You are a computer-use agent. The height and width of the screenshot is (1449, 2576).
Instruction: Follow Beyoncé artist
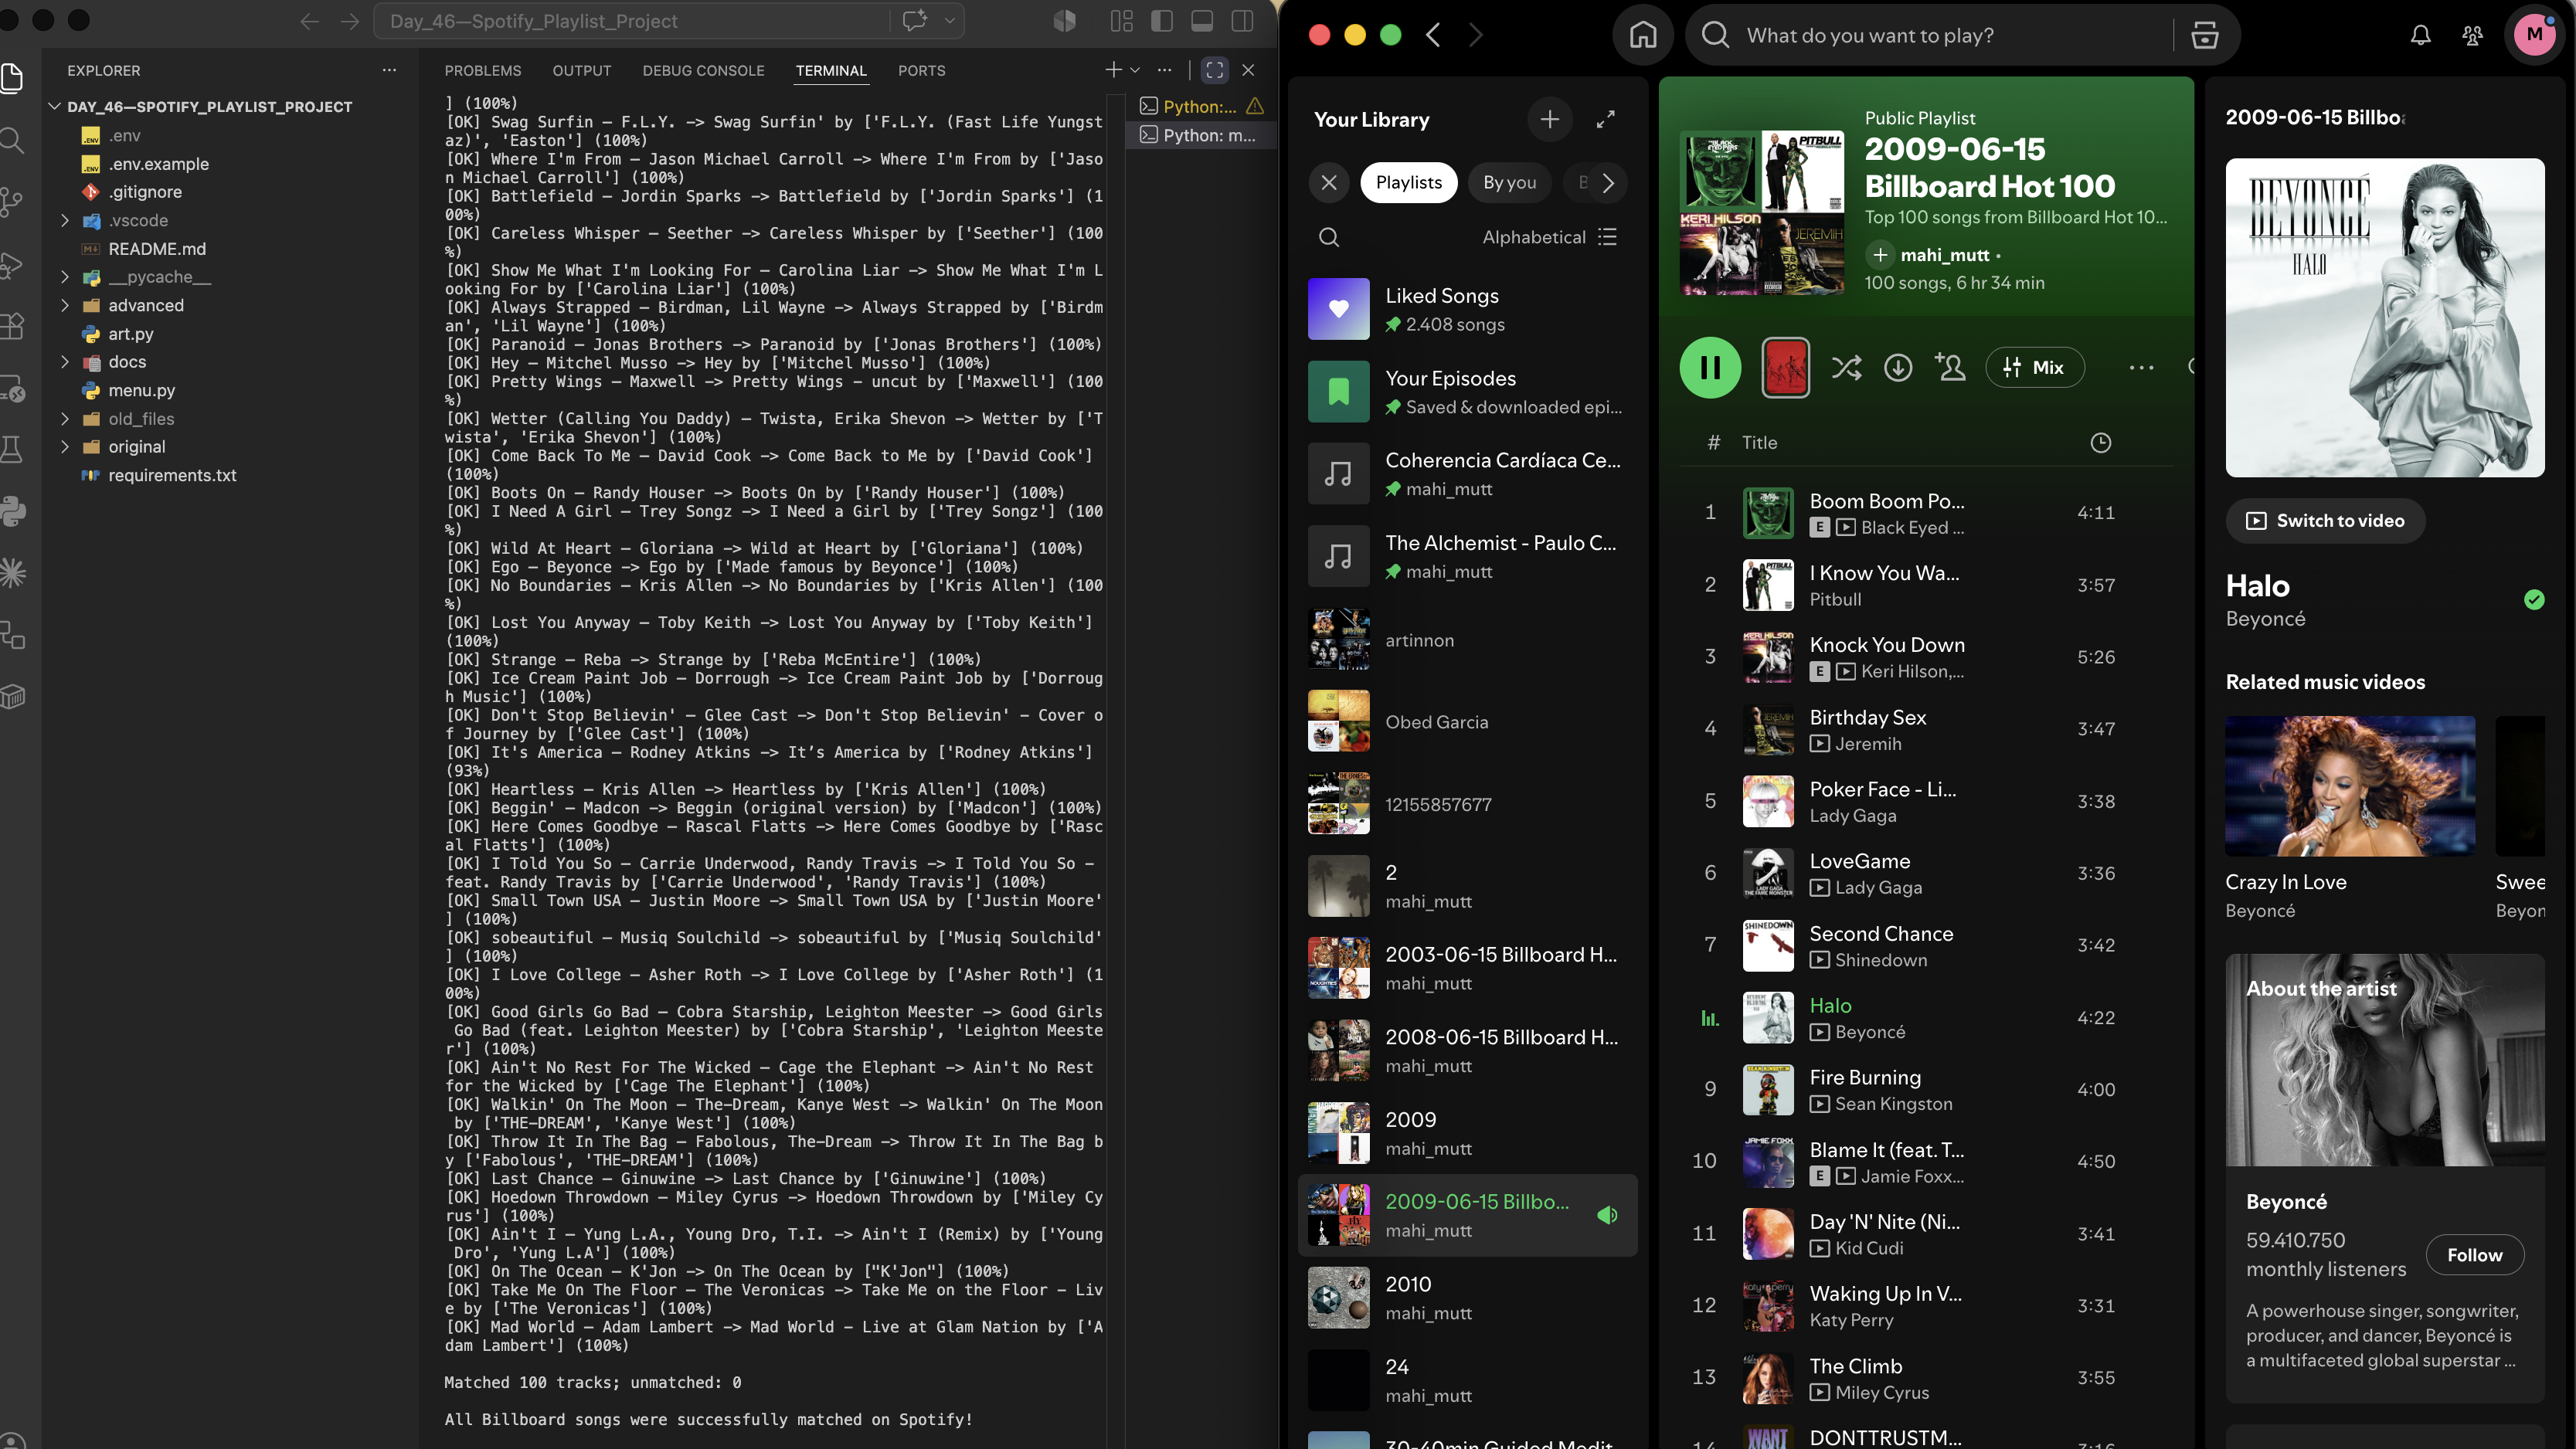click(2474, 1255)
